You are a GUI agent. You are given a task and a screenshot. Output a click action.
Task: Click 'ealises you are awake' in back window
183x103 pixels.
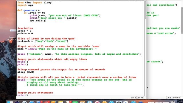coord(163,28)
